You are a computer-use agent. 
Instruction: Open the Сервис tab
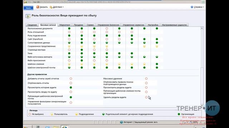90,25
